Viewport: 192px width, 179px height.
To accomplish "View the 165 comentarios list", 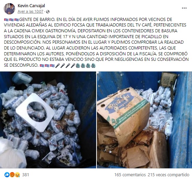I will tap(130, 175).
